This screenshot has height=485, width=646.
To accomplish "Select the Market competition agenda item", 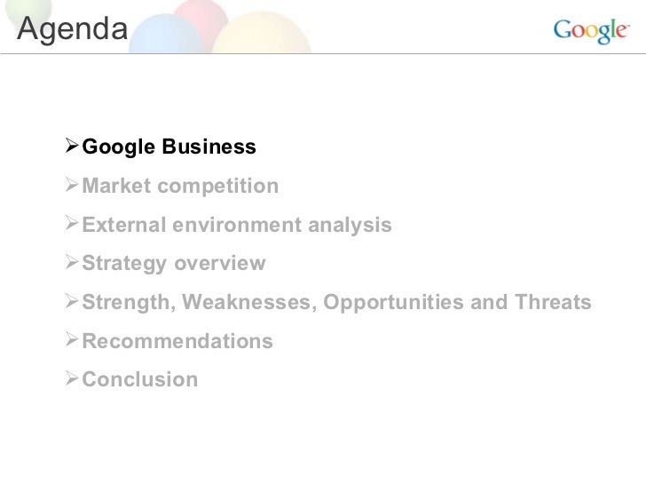I will click(180, 186).
